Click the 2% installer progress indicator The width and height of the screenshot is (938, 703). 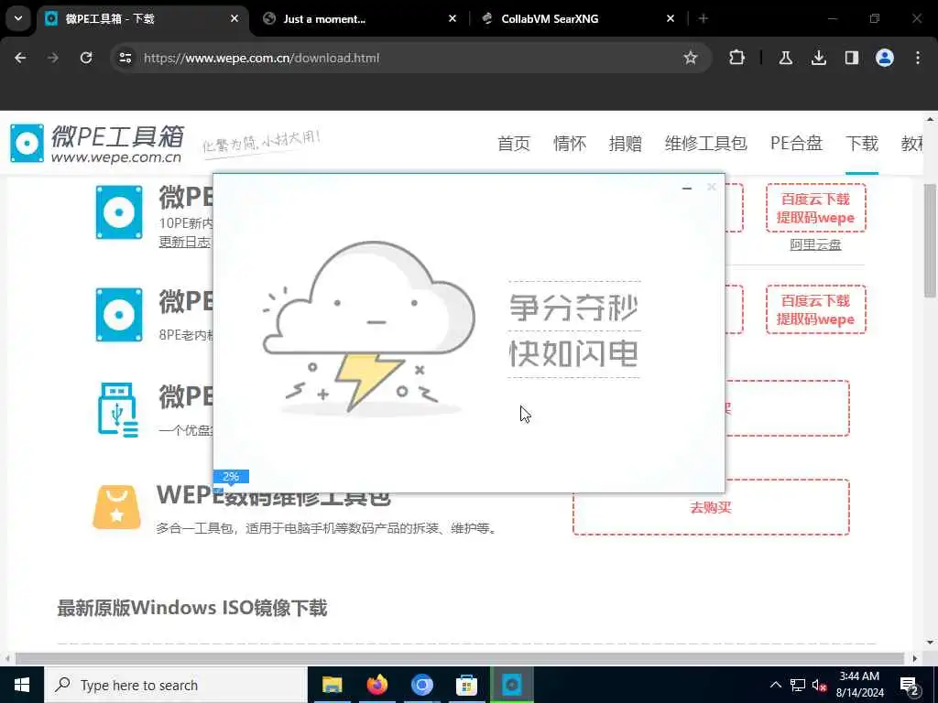231,476
